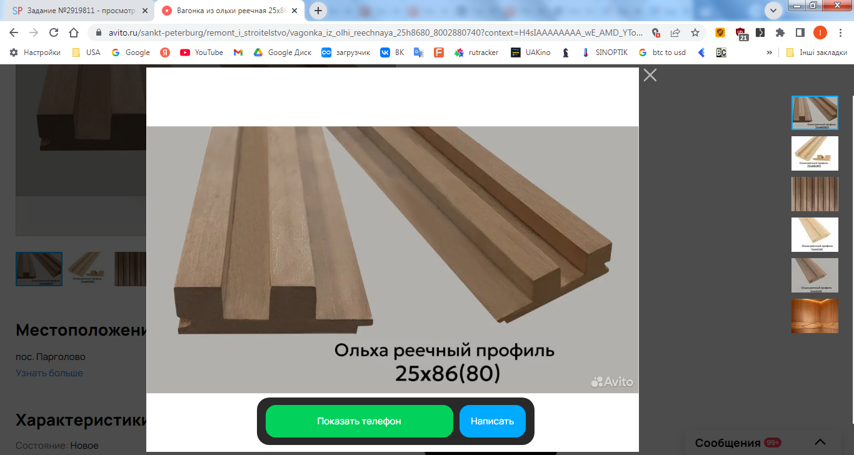The image size is (854, 455).
Task: Open the 'ВК' bookmark
Action: click(x=392, y=52)
